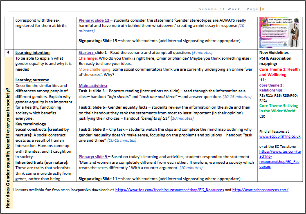Click the orange 'More challenging:' label
The height and width of the screenshot is (214, 306).
coord(95,69)
